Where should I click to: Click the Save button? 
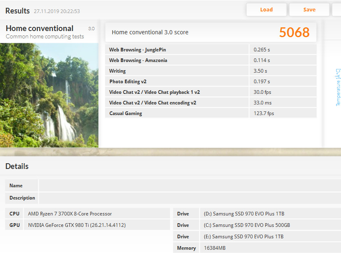click(x=309, y=10)
